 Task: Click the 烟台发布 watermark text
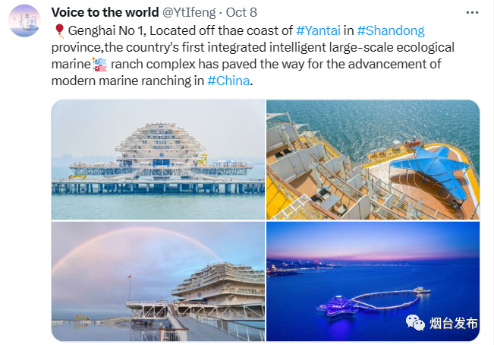(454, 324)
